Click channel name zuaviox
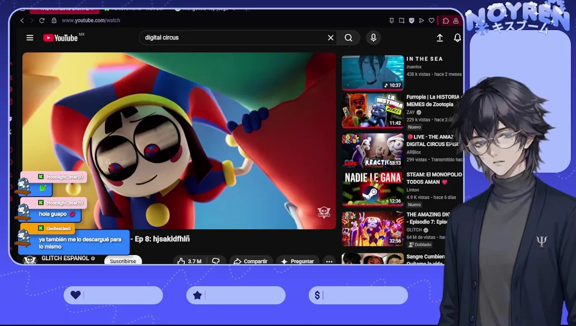The image size is (576, 326). [414, 67]
